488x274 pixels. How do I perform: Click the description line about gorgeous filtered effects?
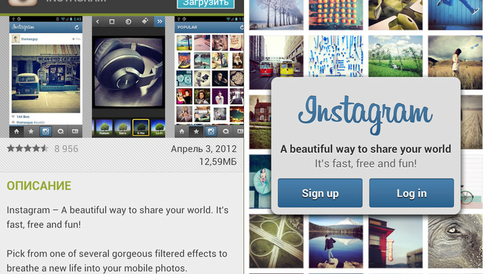pyautogui.click(x=117, y=261)
